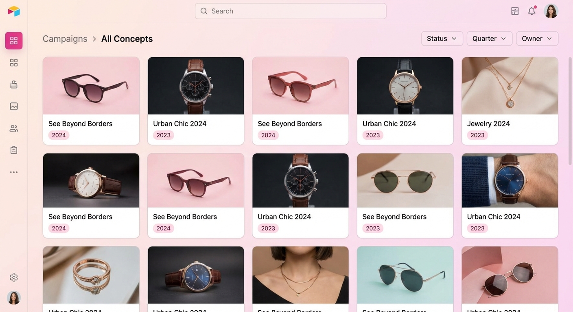This screenshot has width=573, height=312.
Task: Open the user avatar in top-right corner
Action: pyautogui.click(x=551, y=11)
